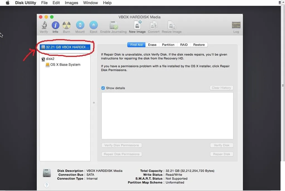Open the Apple menu

pos(8,3)
